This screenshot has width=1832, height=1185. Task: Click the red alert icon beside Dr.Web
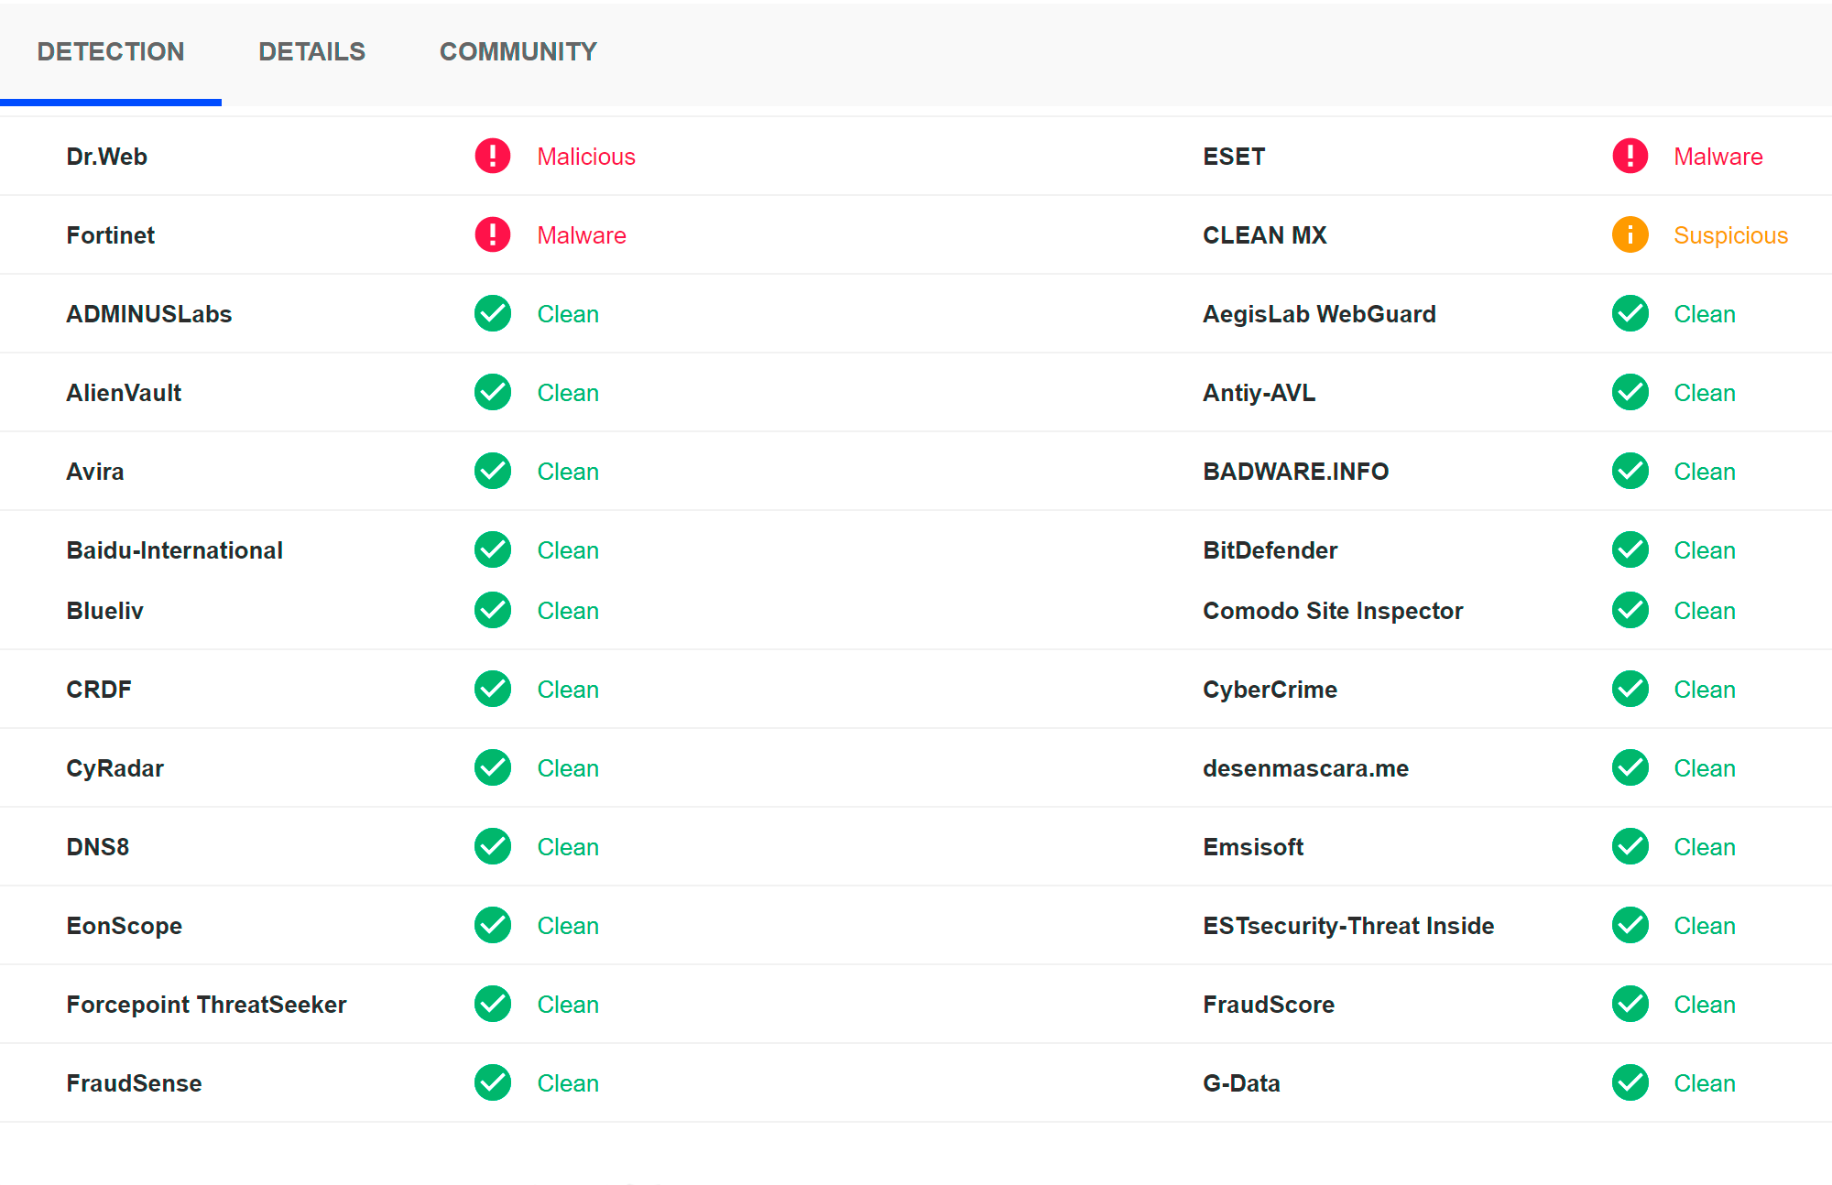493,157
